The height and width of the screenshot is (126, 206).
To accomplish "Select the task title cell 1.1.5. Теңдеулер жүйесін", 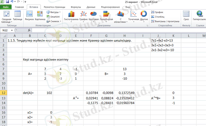I will (70, 40).
